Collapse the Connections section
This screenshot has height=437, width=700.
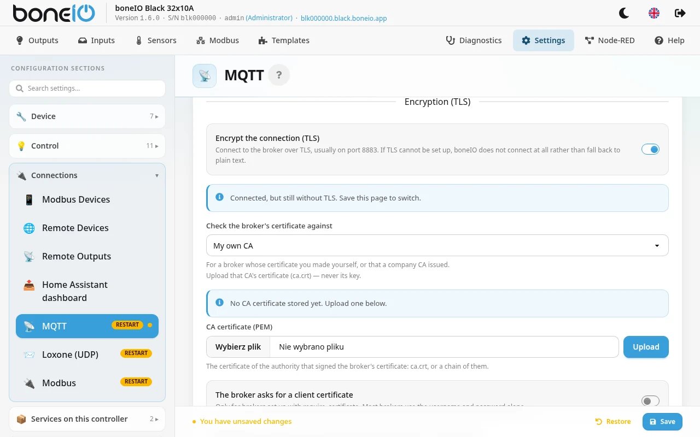pos(87,175)
